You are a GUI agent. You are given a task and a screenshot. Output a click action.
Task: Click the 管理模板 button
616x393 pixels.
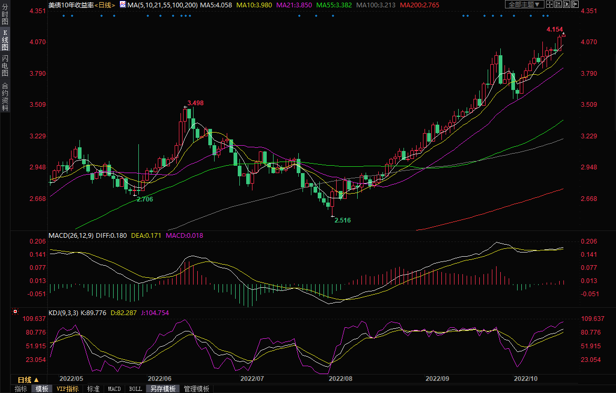click(196, 389)
